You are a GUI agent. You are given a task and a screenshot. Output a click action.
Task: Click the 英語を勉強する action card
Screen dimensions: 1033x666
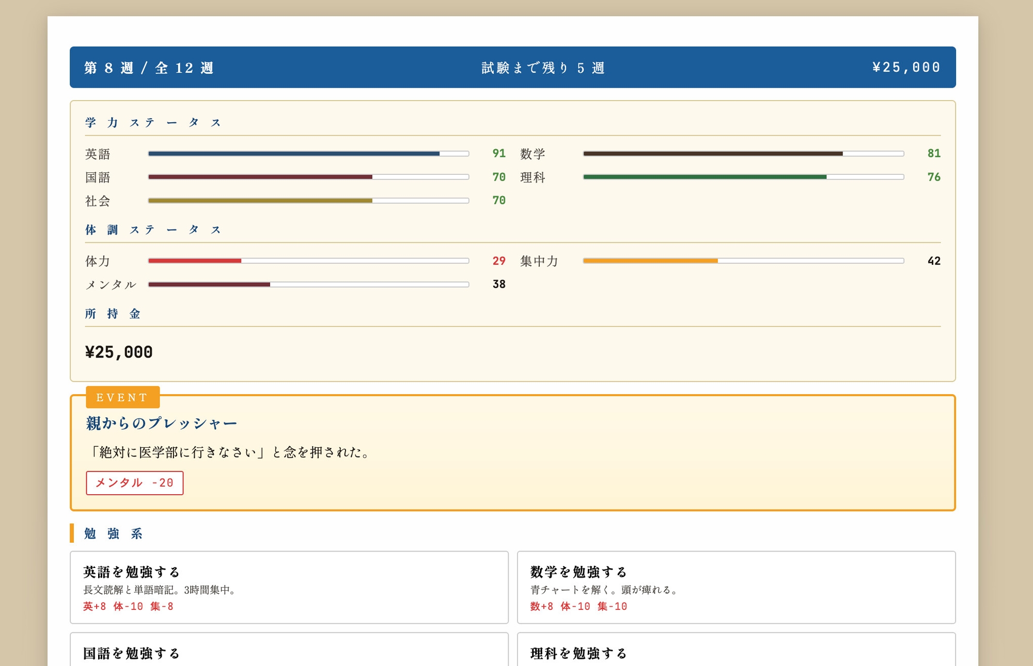(x=289, y=587)
